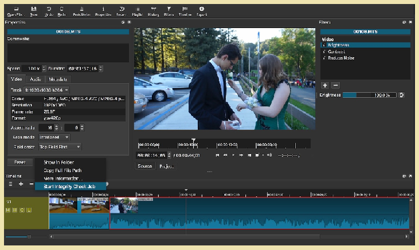Click the player scrub bar playhead marker
Viewport: 419px width, 250px height.
pyautogui.click(x=194, y=141)
